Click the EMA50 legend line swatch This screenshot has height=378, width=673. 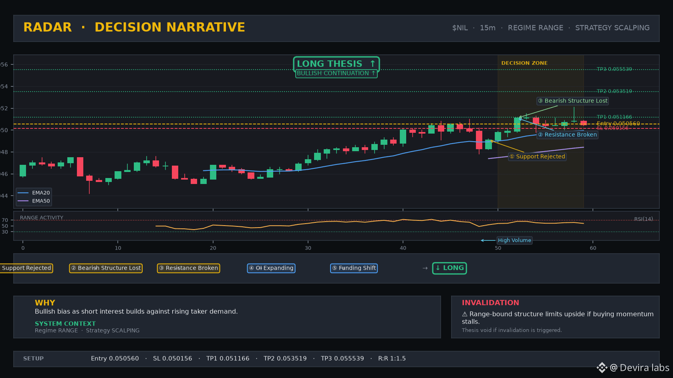coord(23,201)
